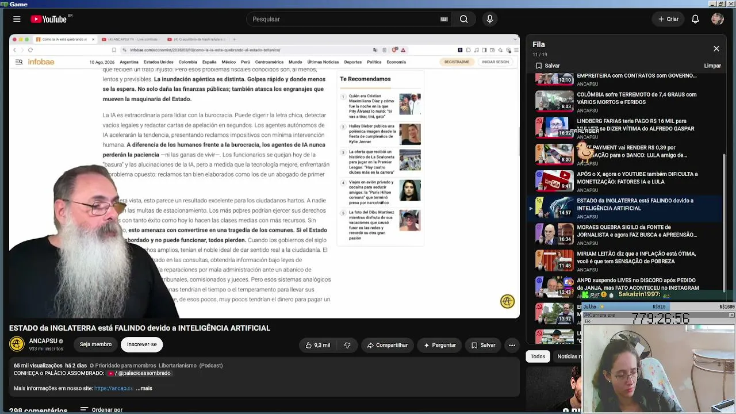The width and height of the screenshot is (736, 414).
Task: Clear the queue with Limpar
Action: pyautogui.click(x=712, y=66)
